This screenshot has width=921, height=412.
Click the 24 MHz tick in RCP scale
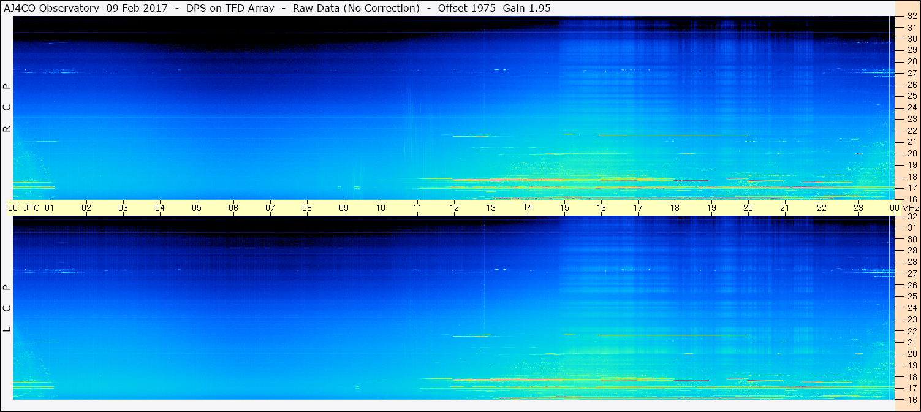(x=911, y=107)
